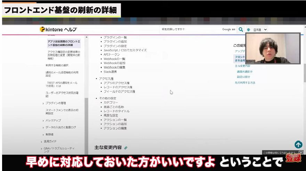Click 設定UI部分 in the table of contents
This screenshot has width=306, height=171.
(x=243, y=77)
